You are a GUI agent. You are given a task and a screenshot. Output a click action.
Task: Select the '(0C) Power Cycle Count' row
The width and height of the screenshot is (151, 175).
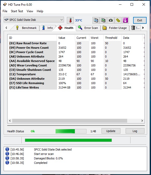point(76,52)
